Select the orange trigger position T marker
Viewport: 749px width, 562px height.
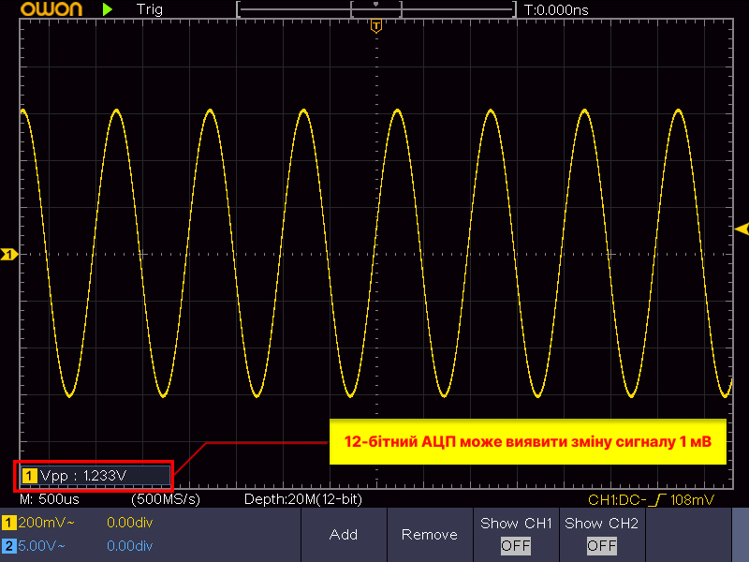click(x=375, y=25)
